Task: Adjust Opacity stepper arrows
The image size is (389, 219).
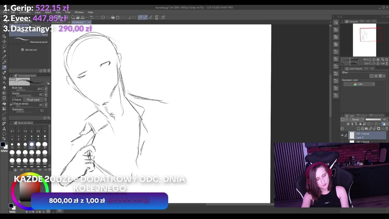Action: pos(43,94)
